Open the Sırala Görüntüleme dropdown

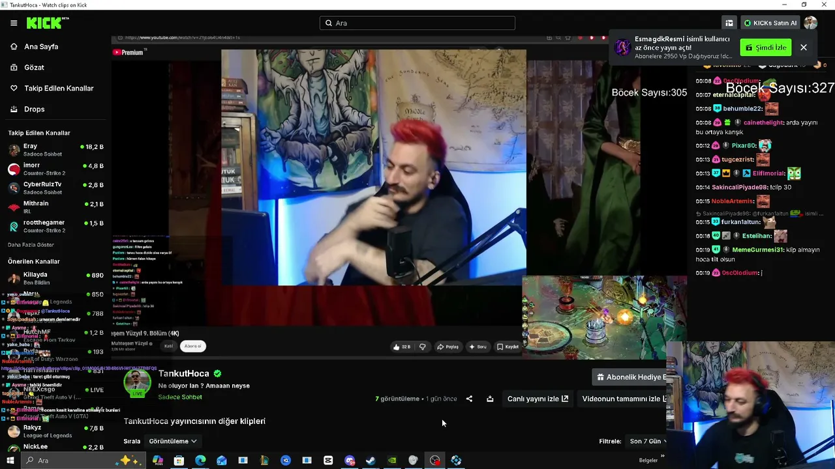click(x=173, y=441)
